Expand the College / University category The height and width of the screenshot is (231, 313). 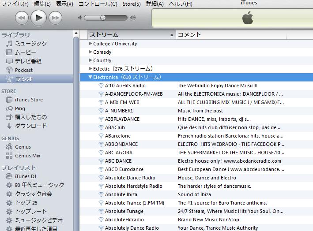tap(90, 44)
